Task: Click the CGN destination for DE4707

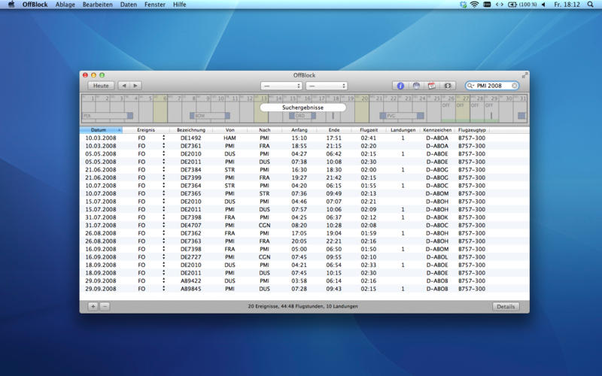Action: point(265,225)
